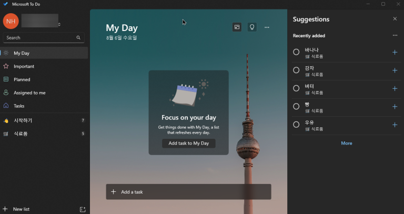The height and width of the screenshot is (214, 404).
Task: Toggle the Suggestions lightbulb icon
Action: click(x=252, y=27)
